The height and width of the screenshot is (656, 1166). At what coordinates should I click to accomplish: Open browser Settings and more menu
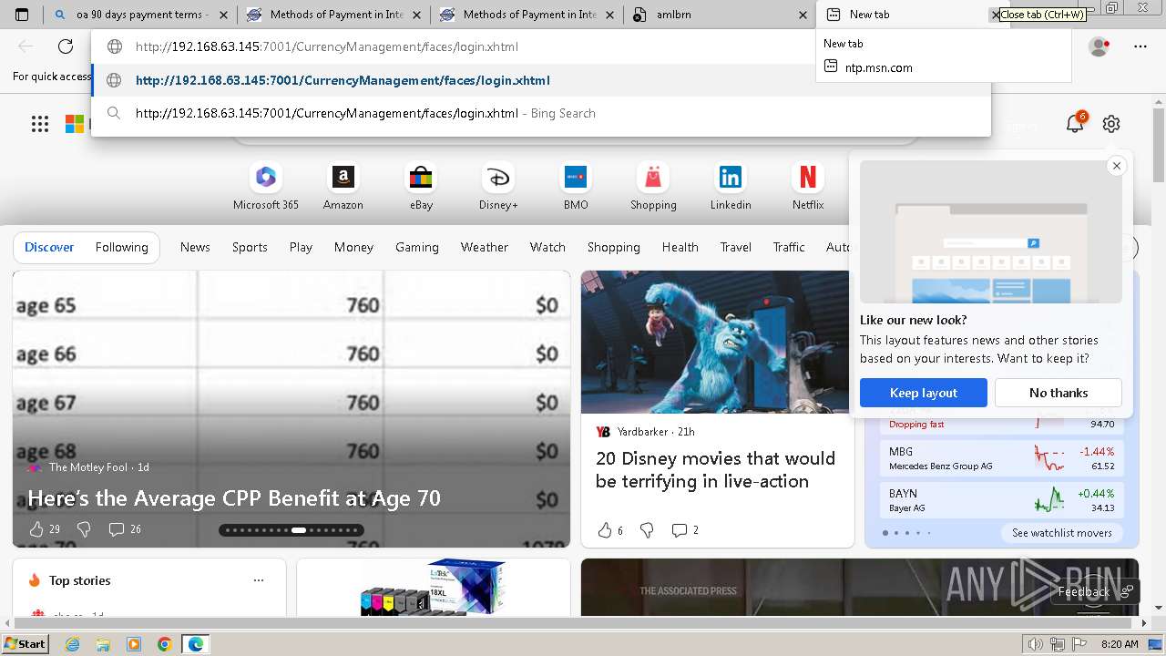click(1140, 46)
